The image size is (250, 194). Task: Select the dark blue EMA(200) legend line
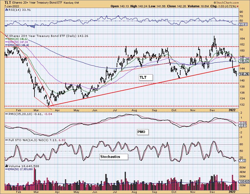(x=7, y=45)
